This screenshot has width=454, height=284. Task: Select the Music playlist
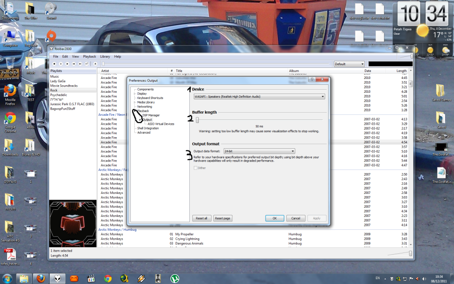point(55,76)
